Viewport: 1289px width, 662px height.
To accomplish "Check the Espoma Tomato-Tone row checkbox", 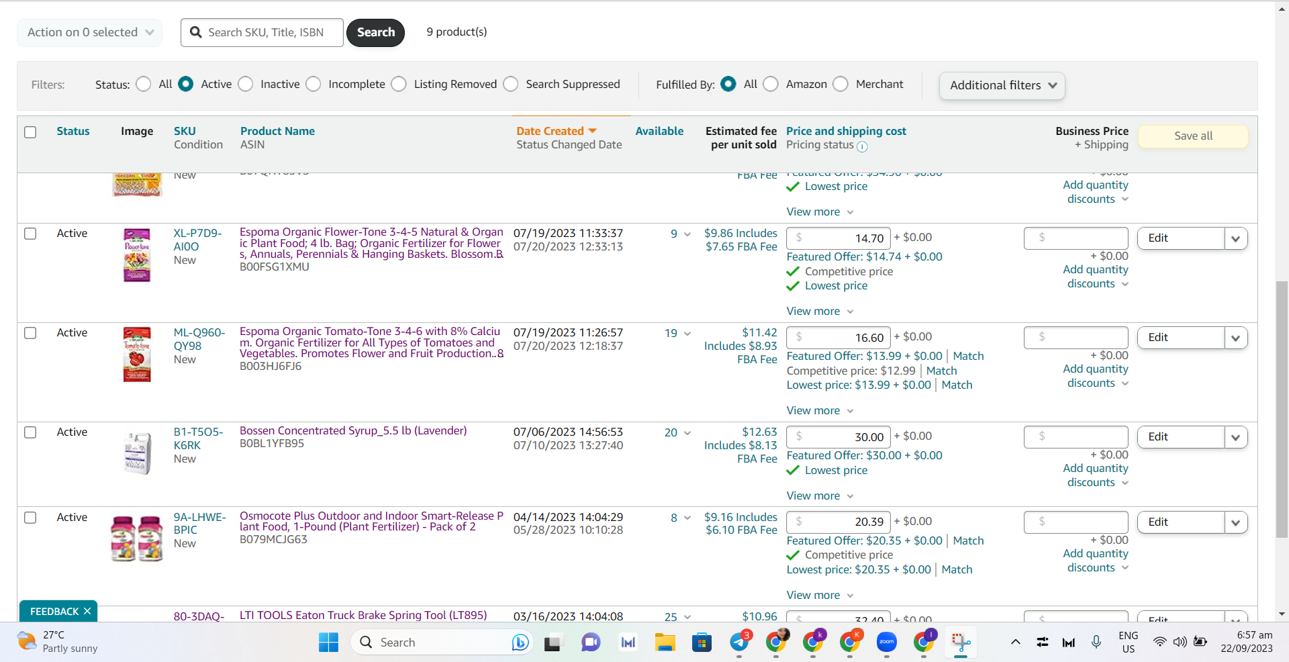I will 30,333.
